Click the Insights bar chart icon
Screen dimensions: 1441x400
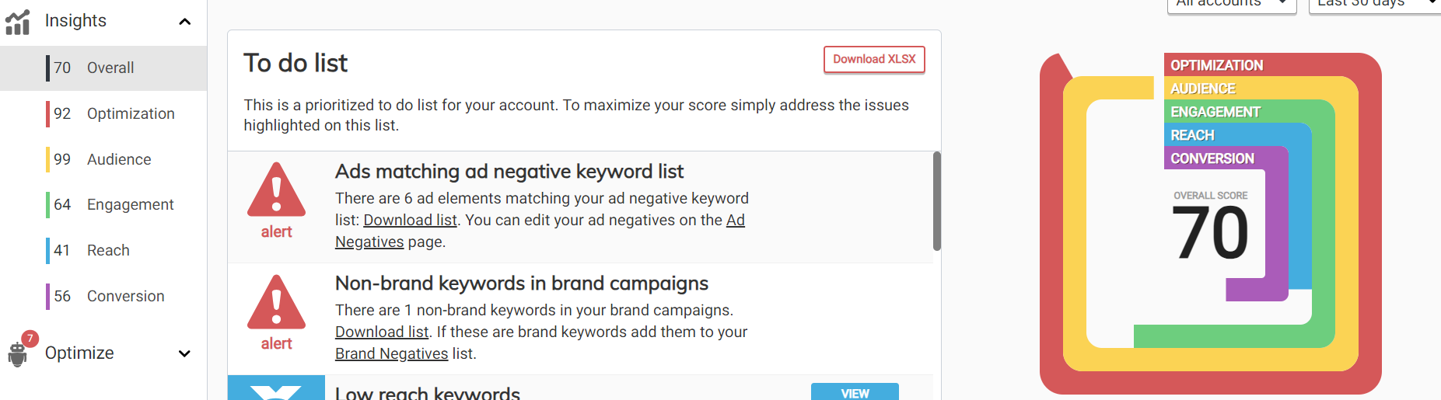[17, 23]
